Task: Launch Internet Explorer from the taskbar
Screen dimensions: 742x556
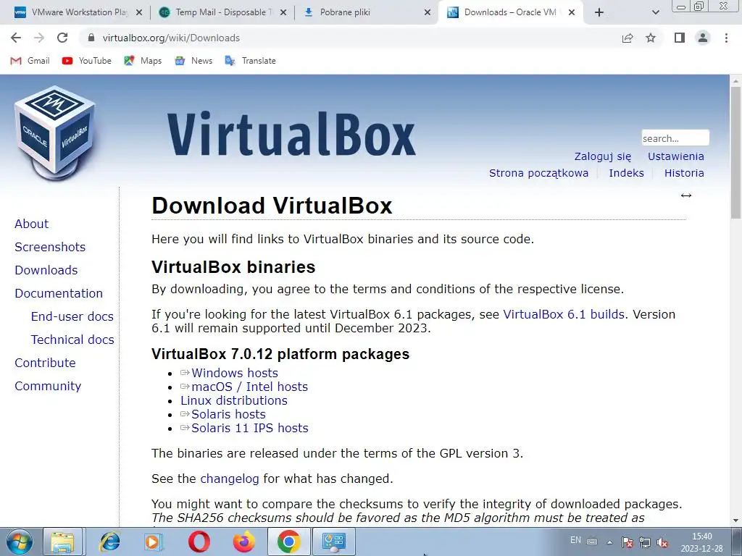Action: (110, 542)
